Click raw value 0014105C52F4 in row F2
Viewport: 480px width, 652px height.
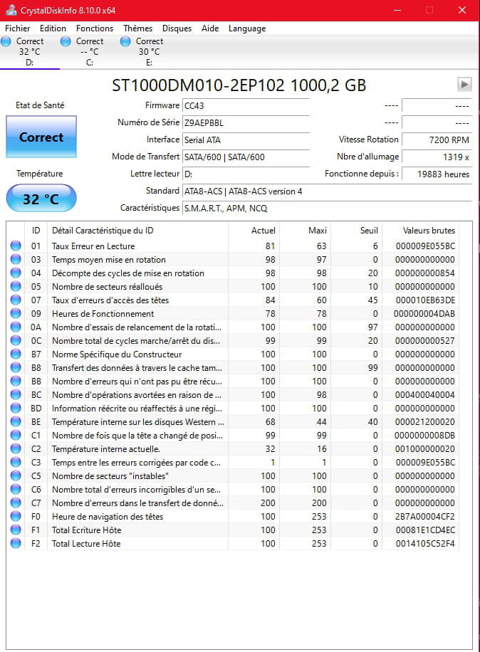pos(425,544)
